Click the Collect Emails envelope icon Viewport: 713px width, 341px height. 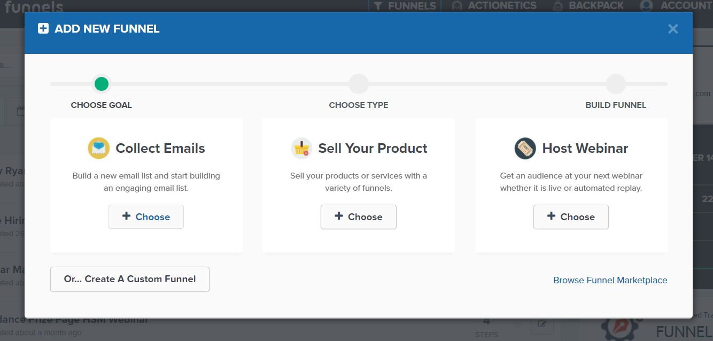click(99, 148)
